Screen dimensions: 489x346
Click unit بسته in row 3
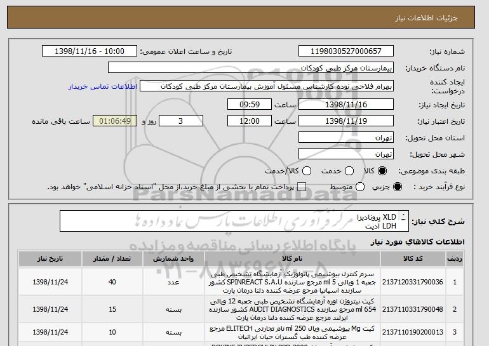pos(173,332)
